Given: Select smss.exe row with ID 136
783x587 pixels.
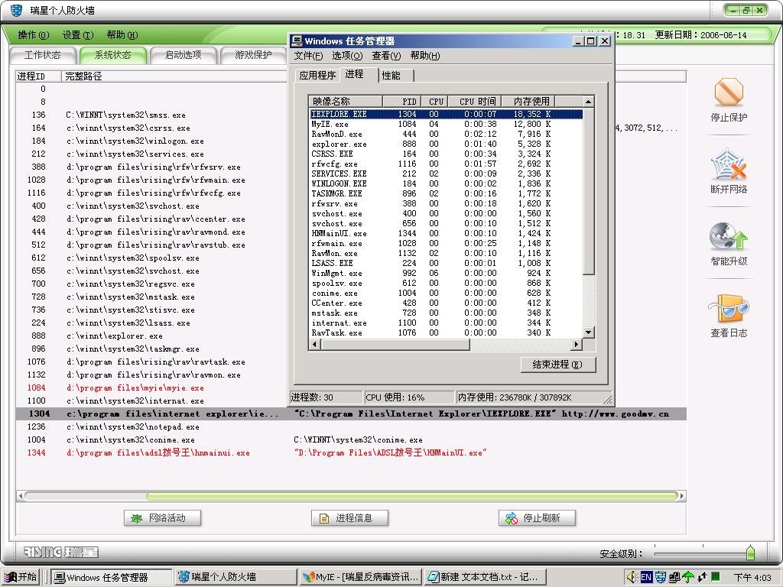Looking at the screenshot, I should pyautogui.click(x=152, y=115).
